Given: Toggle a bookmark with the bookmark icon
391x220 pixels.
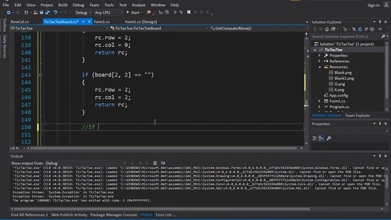Looking at the screenshot, I should coord(189,12).
